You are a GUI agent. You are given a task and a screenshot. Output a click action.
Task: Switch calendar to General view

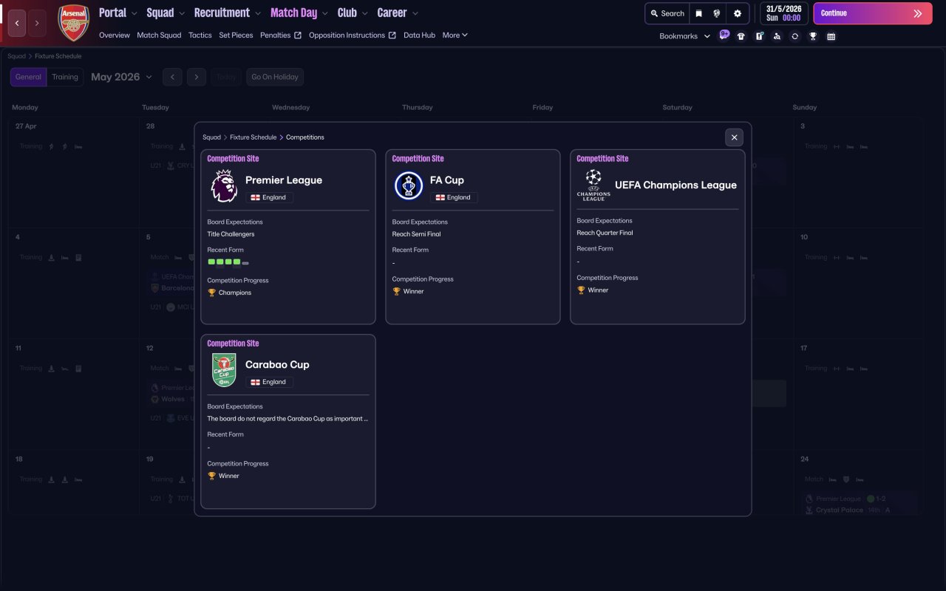(x=28, y=77)
